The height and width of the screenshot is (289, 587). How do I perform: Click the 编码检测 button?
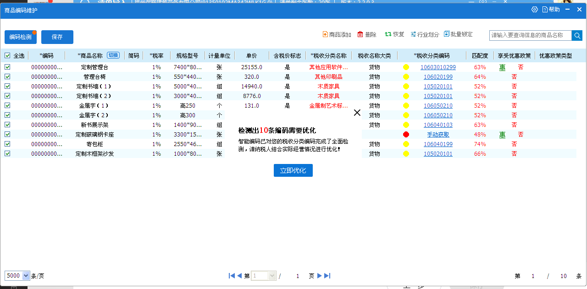(21, 37)
